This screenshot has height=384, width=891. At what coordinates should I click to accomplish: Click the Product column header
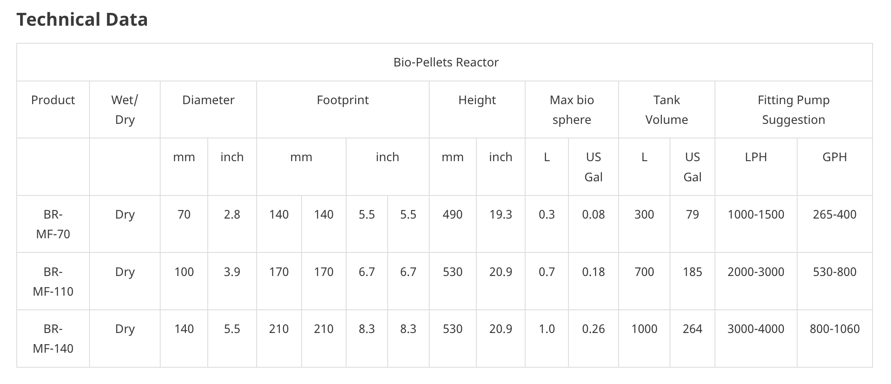click(53, 110)
